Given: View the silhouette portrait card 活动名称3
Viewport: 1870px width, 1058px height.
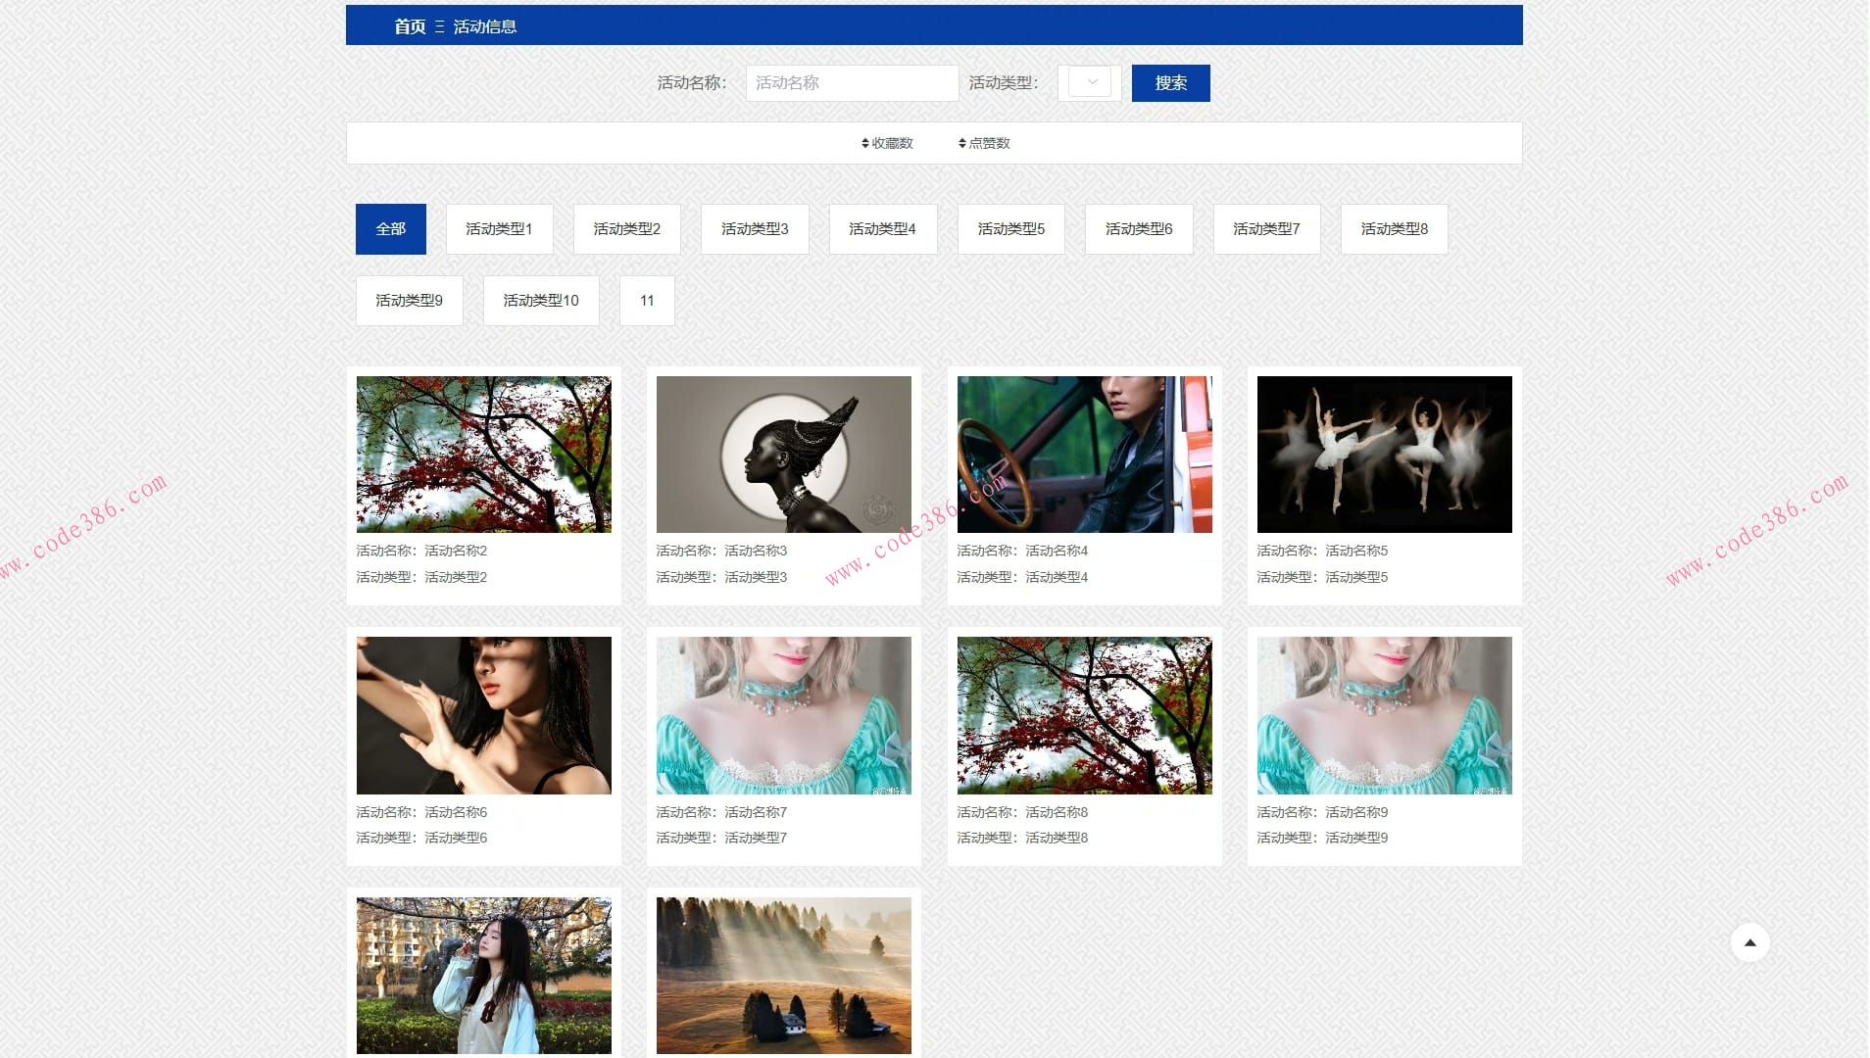Looking at the screenshot, I should click(783, 455).
